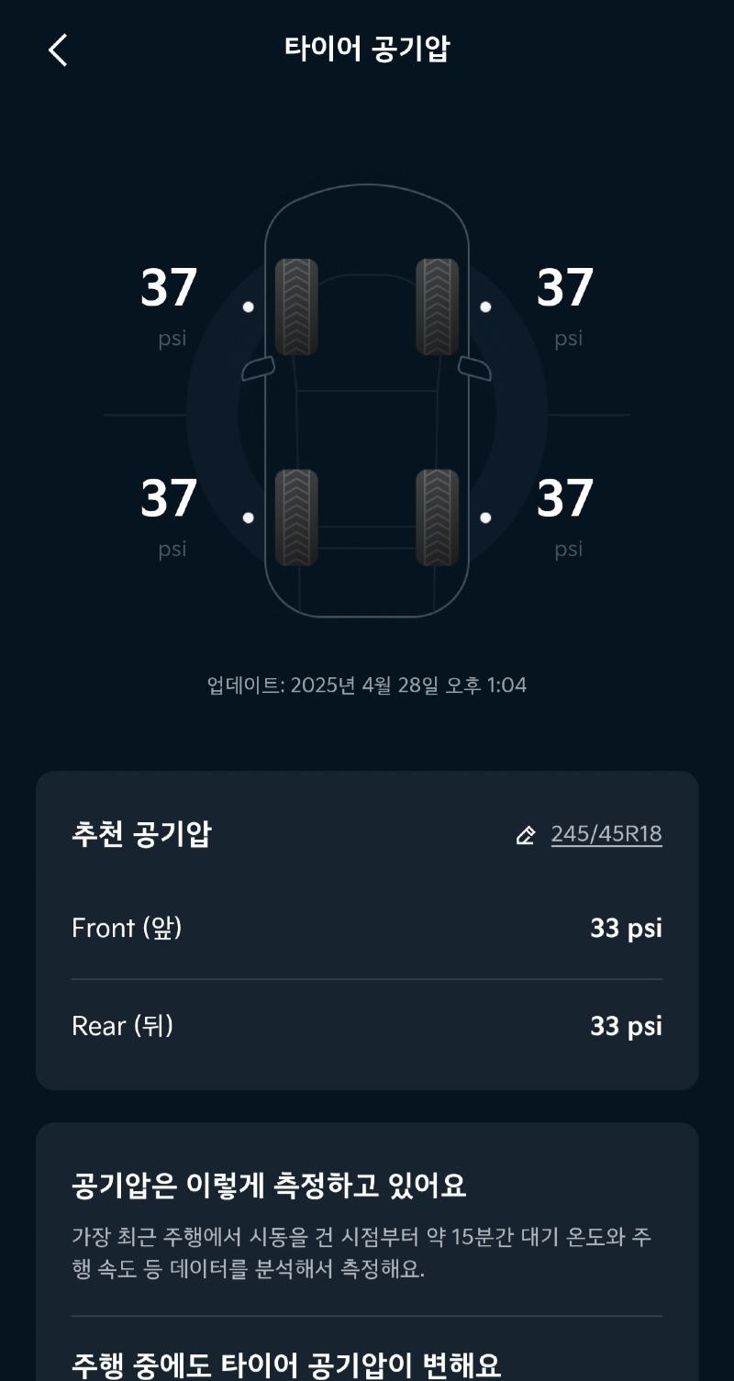
Task: Tap the front-right tire icon
Action: [438, 306]
